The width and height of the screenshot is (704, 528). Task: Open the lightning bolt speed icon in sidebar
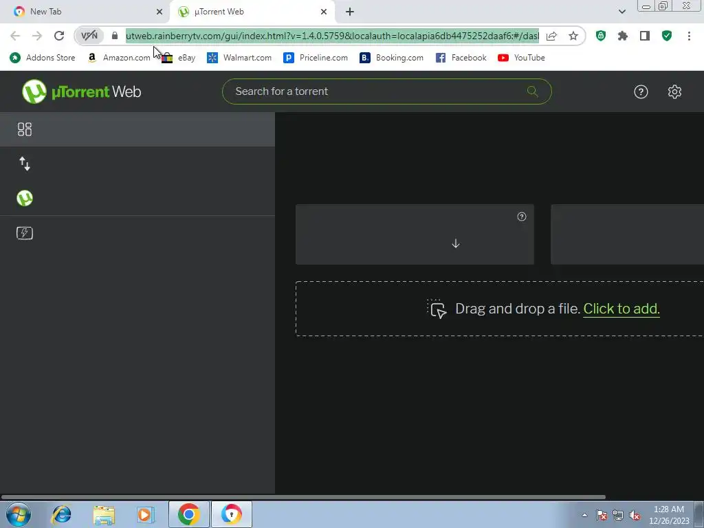click(x=25, y=233)
